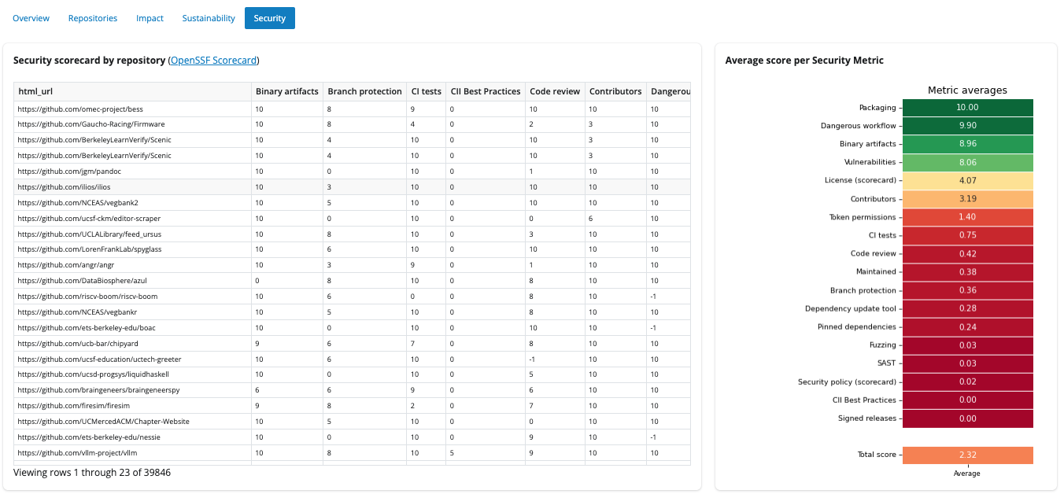Click the omec-project/bess repository row
This screenshot has width=1064, height=494.
point(80,109)
